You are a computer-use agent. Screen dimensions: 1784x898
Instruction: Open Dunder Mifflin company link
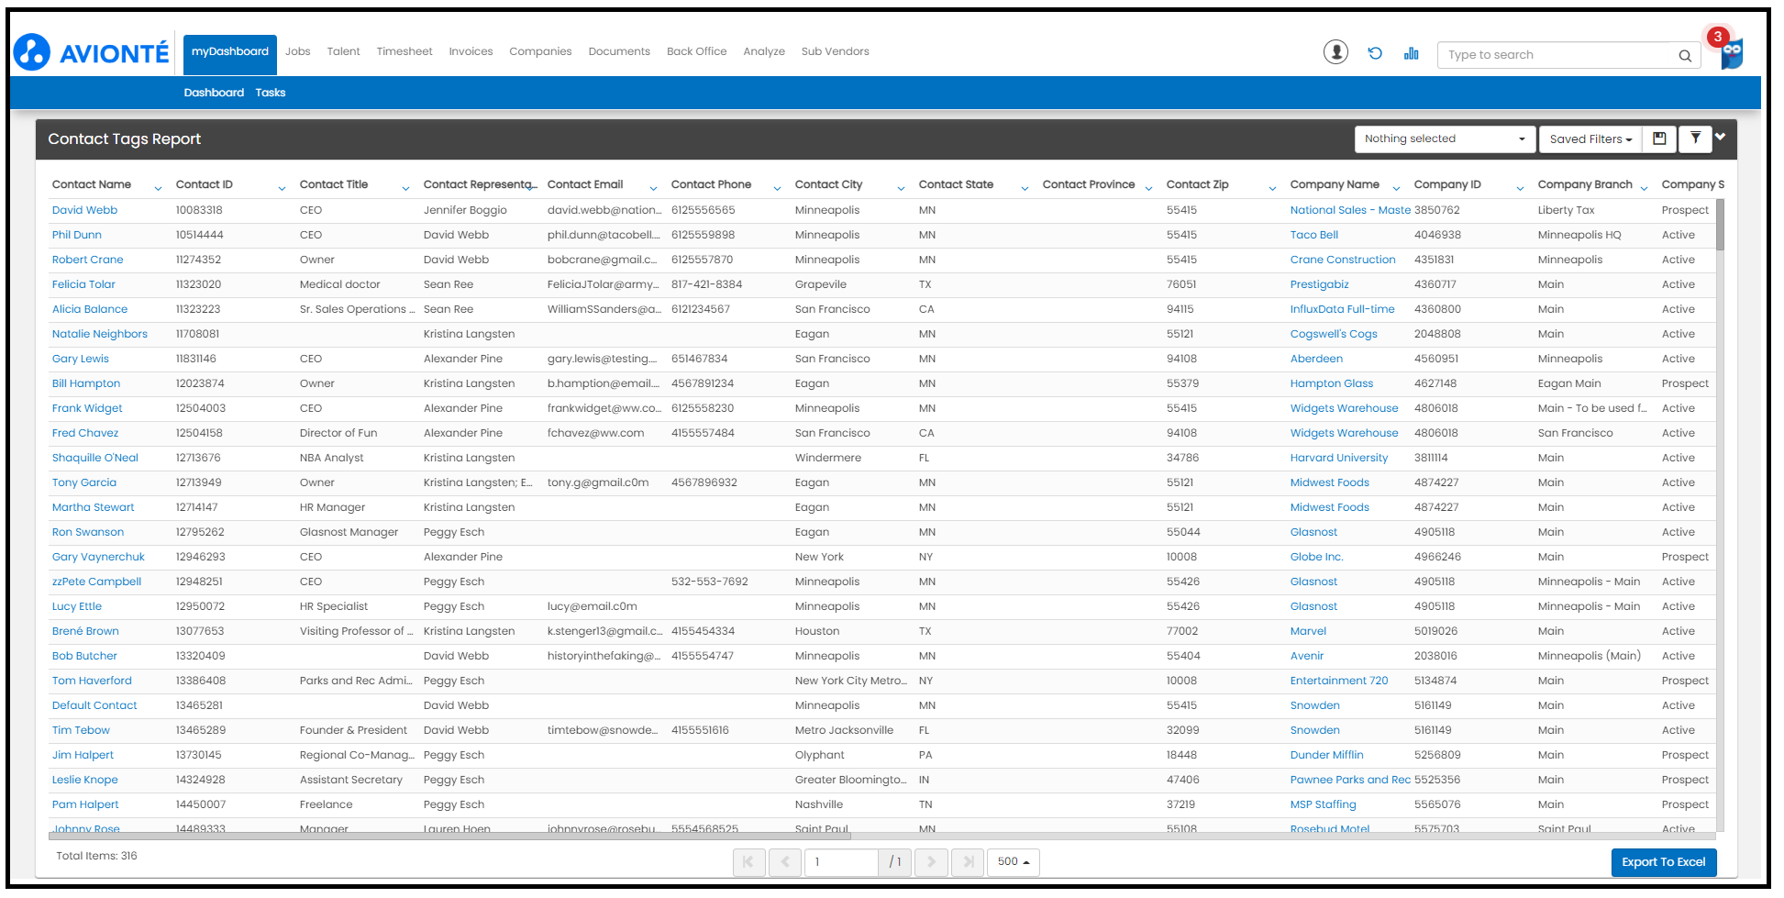click(1326, 755)
